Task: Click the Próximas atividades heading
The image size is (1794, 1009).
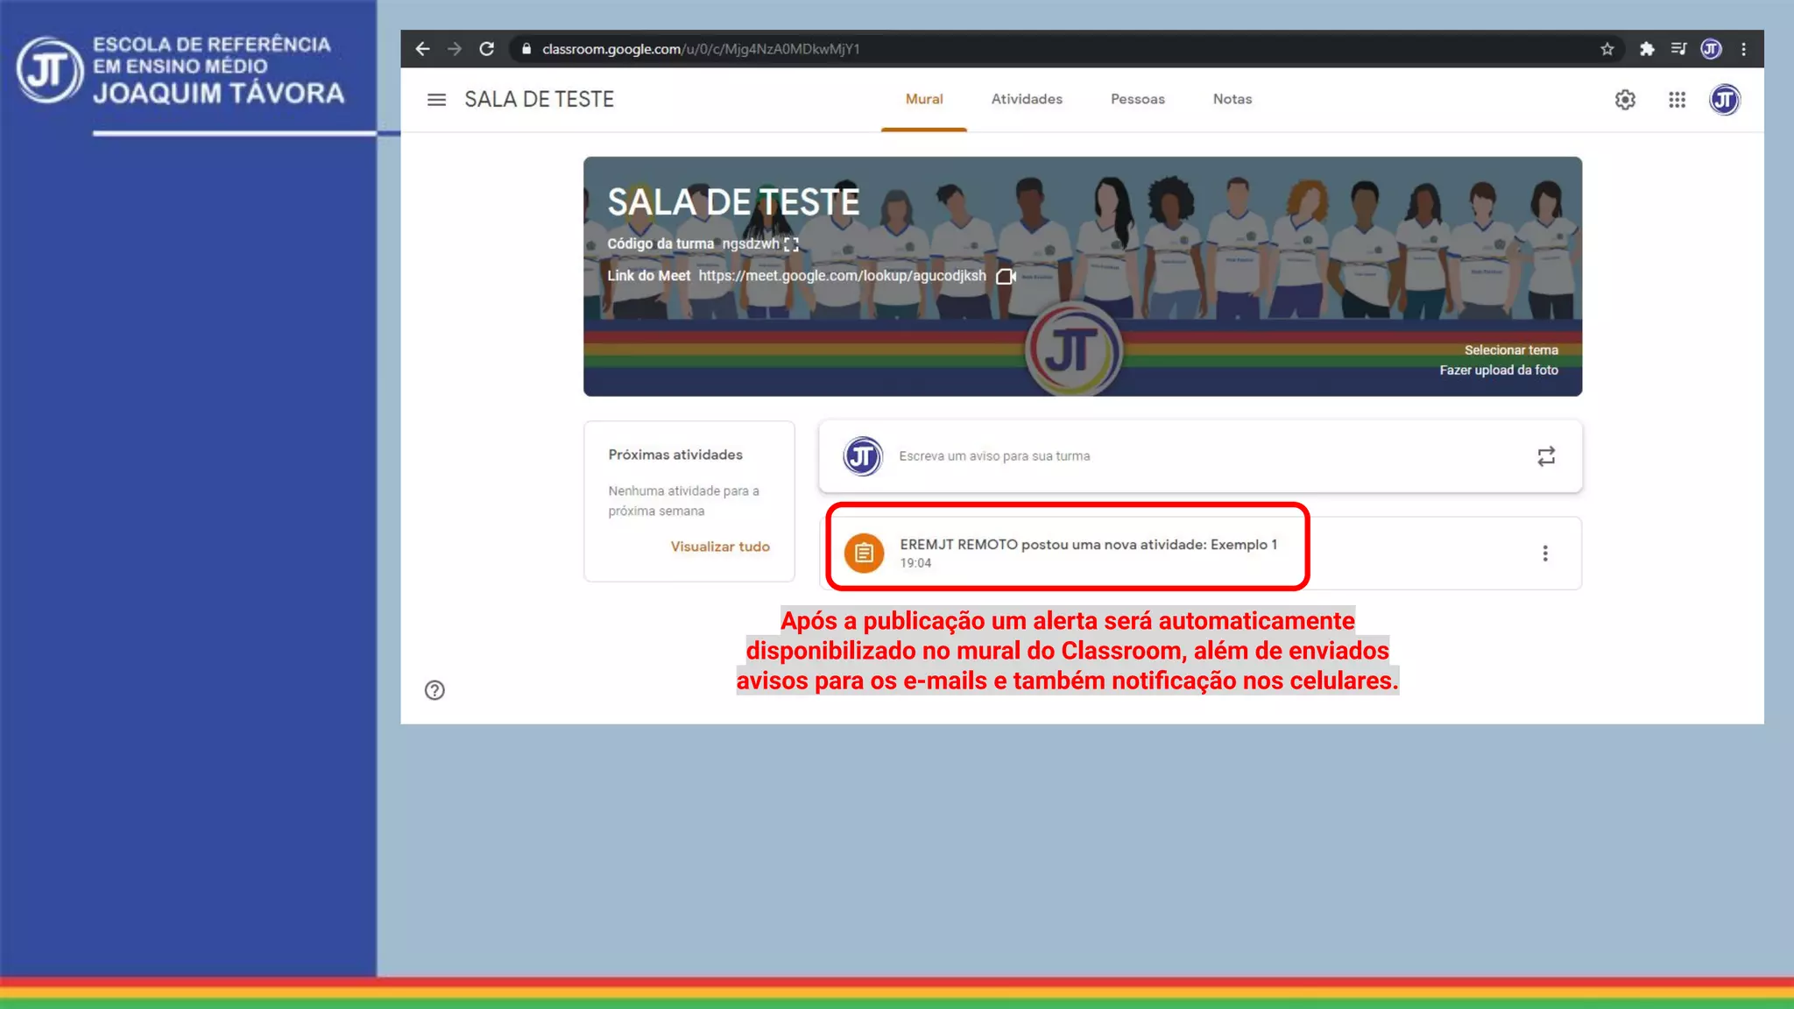Action: tap(675, 455)
